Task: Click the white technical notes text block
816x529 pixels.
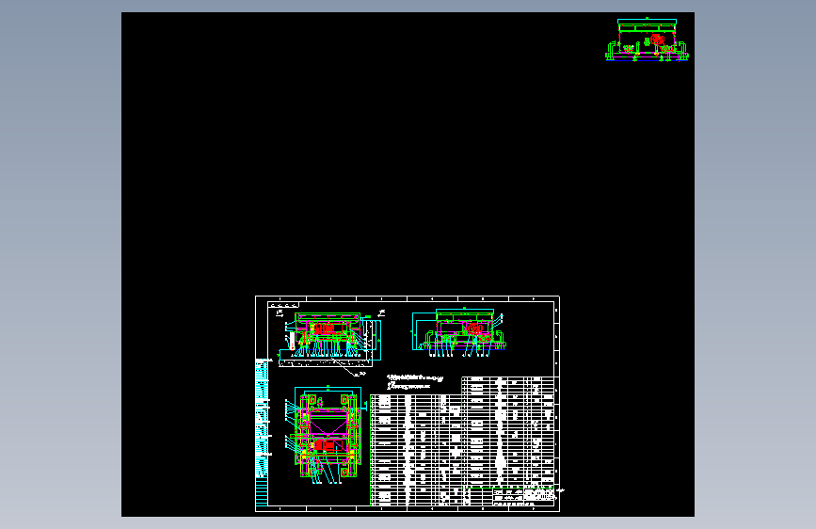Action: 415,381
